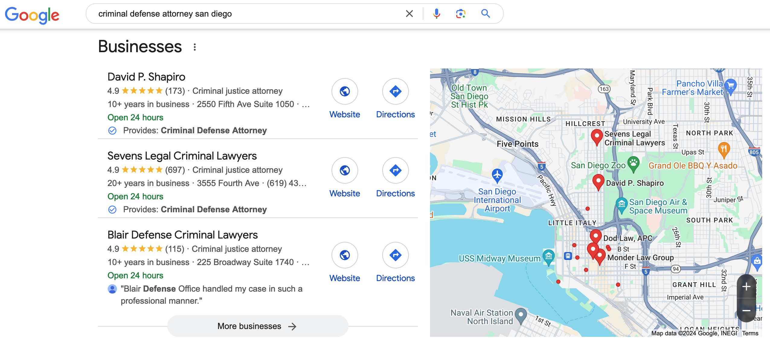Viewport: 770px width, 348px height.
Task: Click Website link for Blair Defense
Action: (345, 278)
